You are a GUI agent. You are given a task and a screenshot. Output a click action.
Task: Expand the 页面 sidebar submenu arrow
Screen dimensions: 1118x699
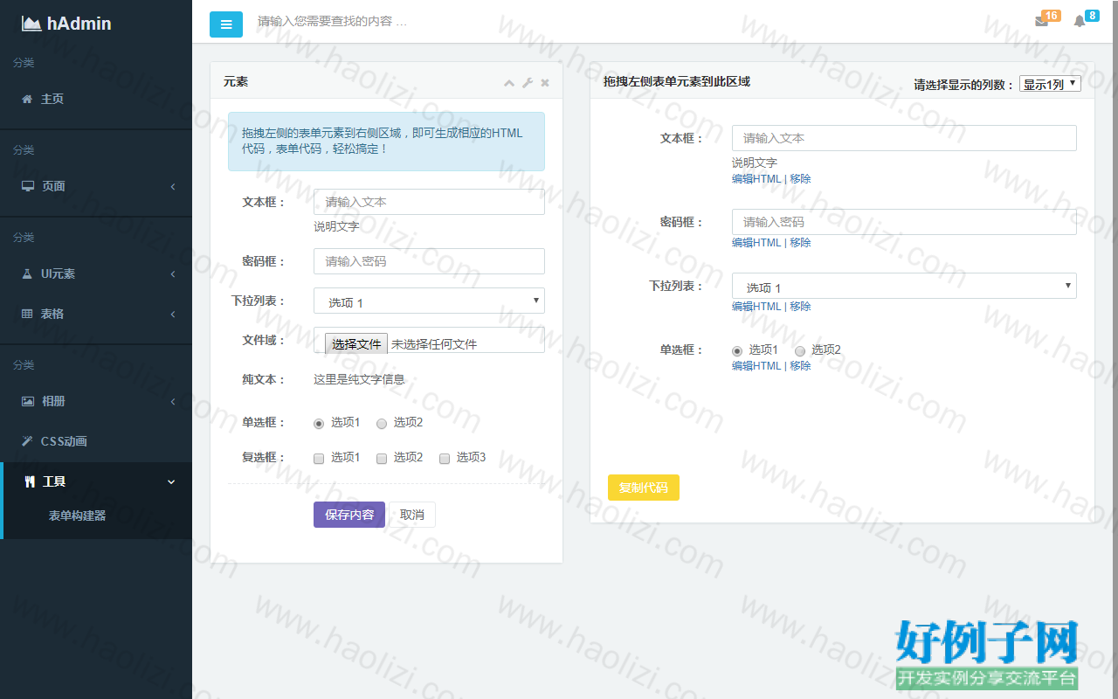click(x=173, y=186)
